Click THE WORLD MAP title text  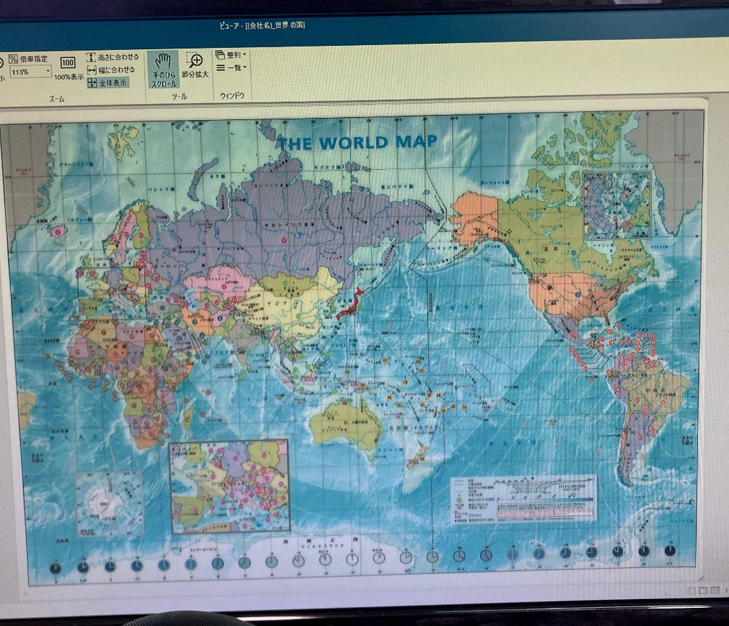click(358, 142)
